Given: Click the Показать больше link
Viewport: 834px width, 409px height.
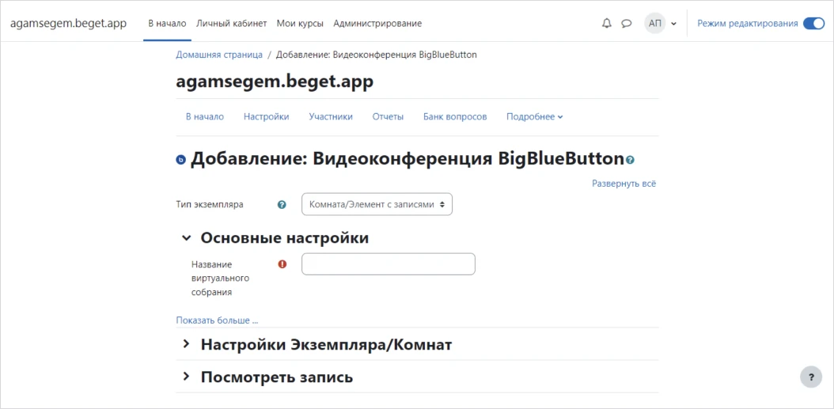Looking at the screenshot, I should coord(217,320).
